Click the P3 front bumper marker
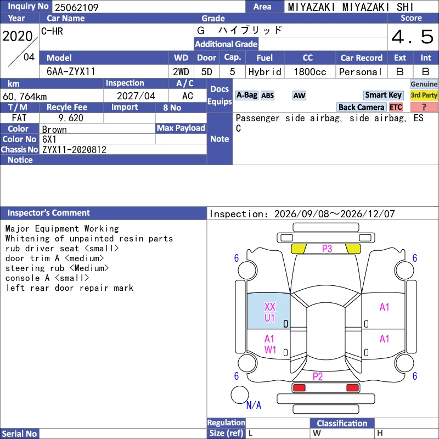 327,249
